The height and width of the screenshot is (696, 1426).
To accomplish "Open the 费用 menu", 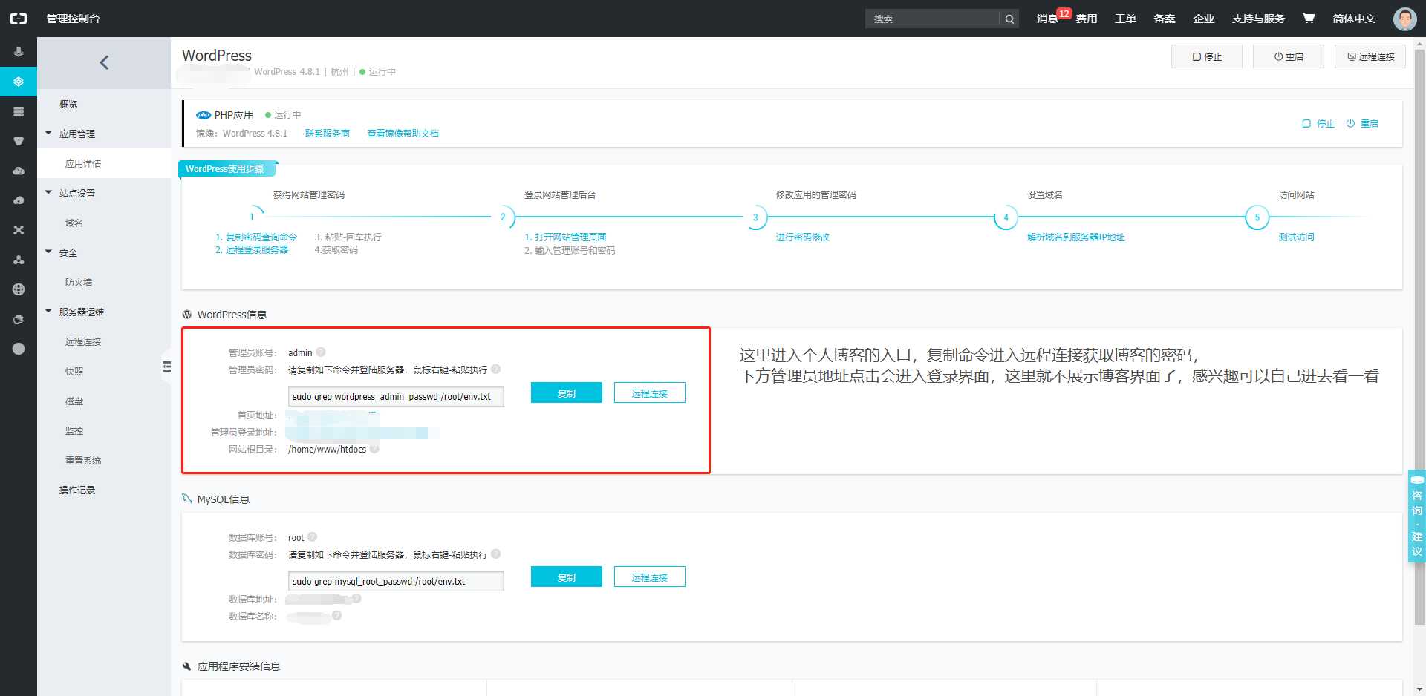I will pyautogui.click(x=1087, y=19).
